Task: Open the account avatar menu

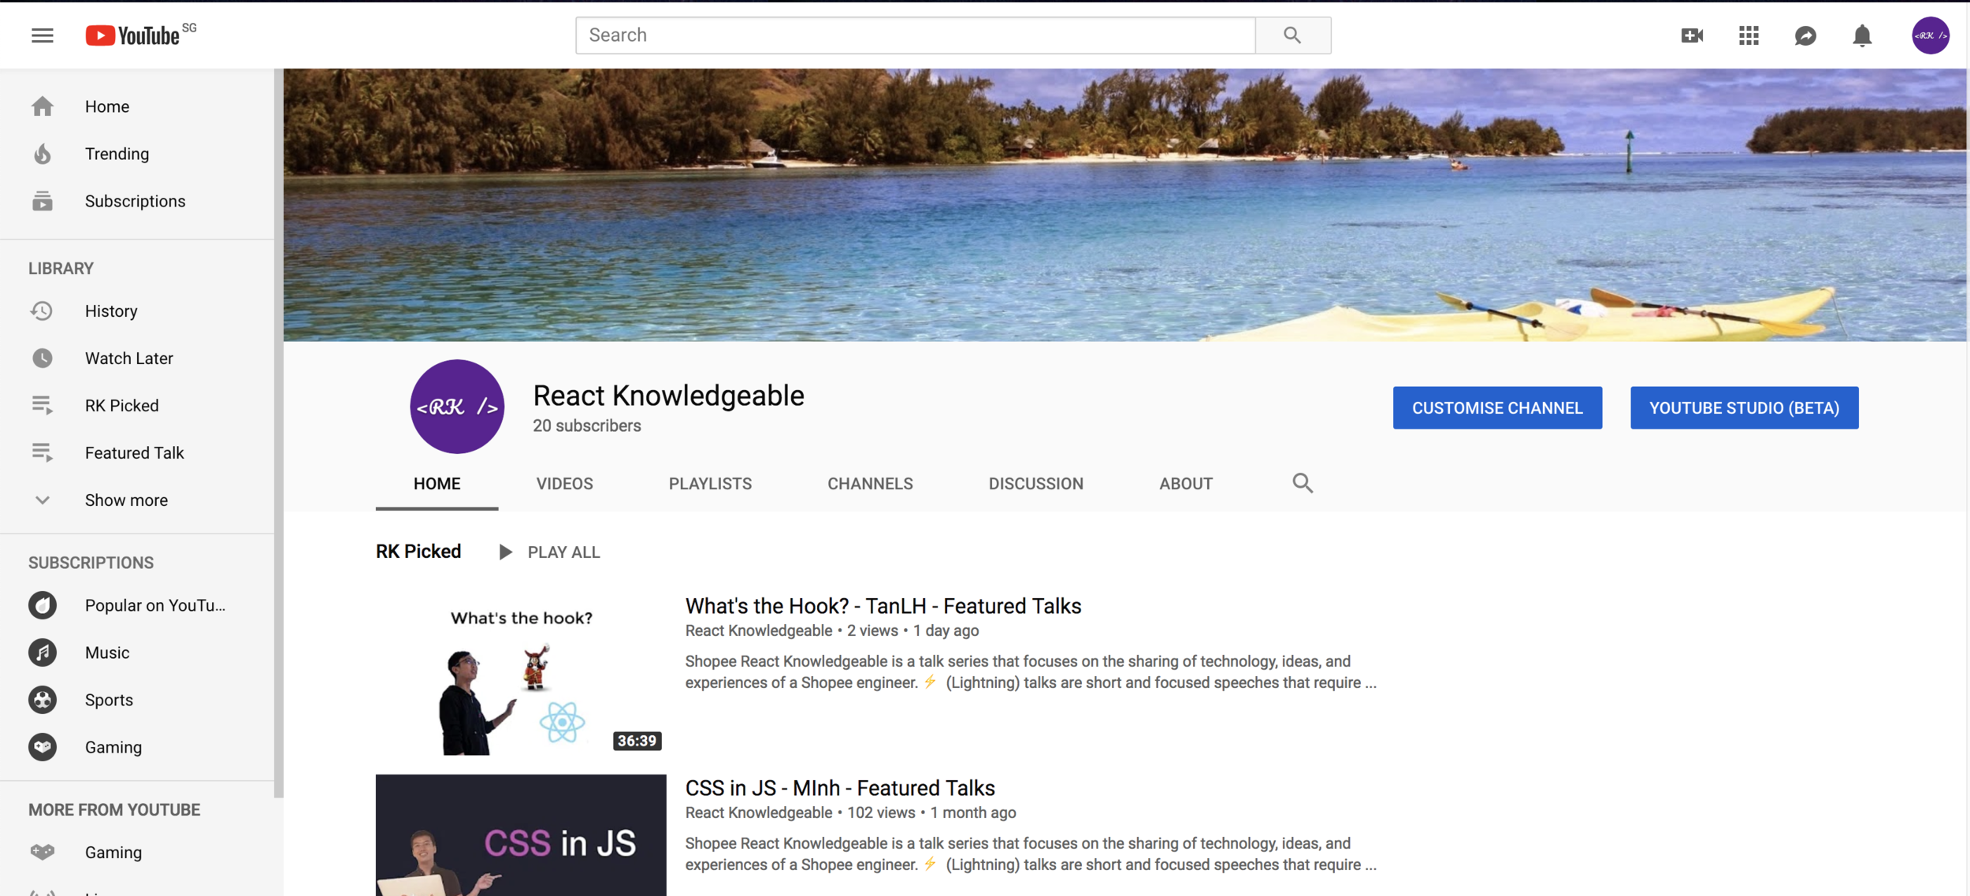Action: pos(1930,35)
